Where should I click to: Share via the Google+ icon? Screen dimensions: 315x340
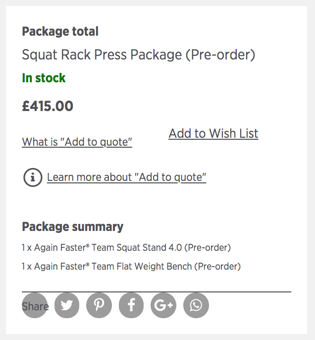pos(163,305)
